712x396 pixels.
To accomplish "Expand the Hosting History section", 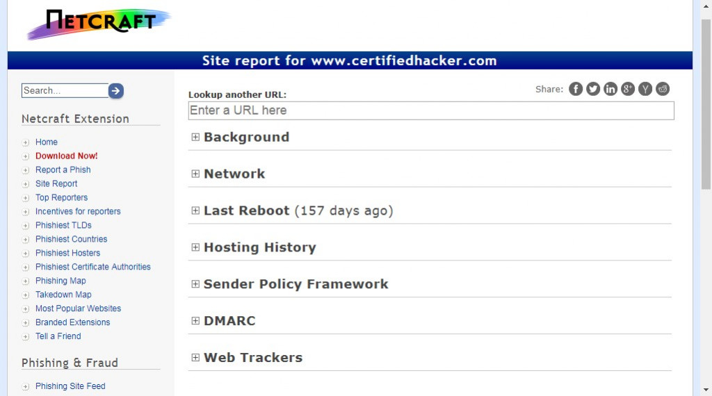I will 195,247.
